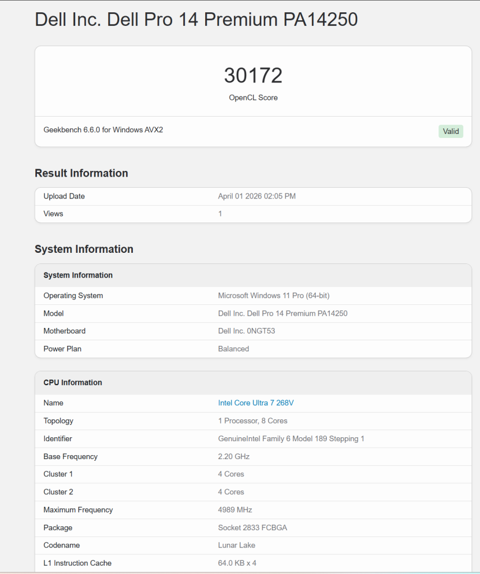Click the OpenCL Score label
Viewport: 480px width, 574px height.
[x=253, y=98]
